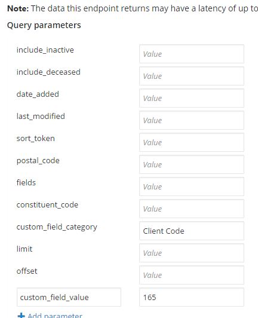Screen dimensions: 258x318
Task: Click the custom_field_category parameter label
Action: tap(57, 227)
